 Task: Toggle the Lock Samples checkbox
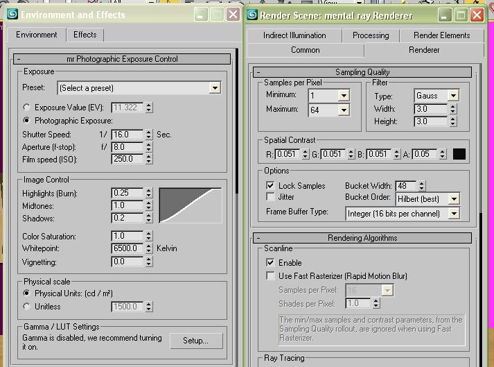(x=270, y=185)
